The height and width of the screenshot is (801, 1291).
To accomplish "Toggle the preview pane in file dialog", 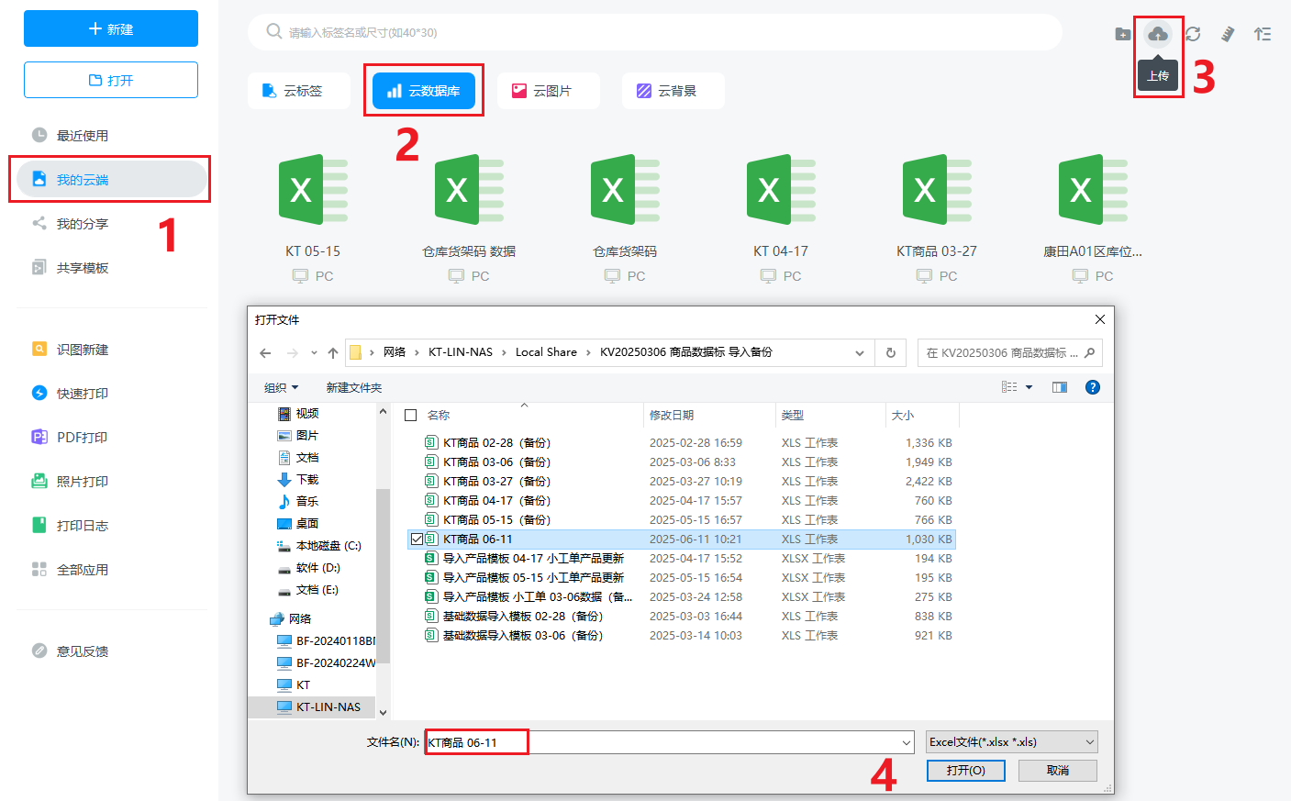I will pos(1059,387).
